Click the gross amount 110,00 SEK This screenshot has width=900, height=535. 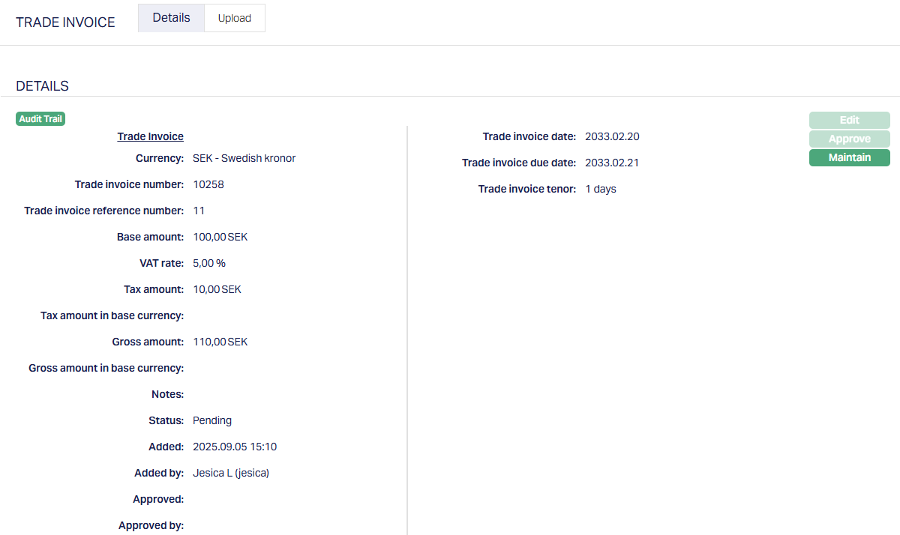click(x=220, y=342)
